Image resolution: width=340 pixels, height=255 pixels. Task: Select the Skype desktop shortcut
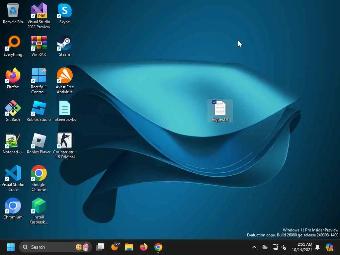coord(64,14)
